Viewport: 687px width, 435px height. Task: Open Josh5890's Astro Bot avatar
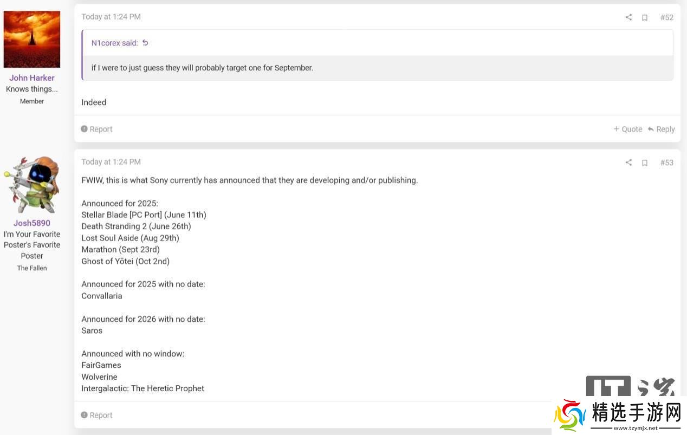32,185
